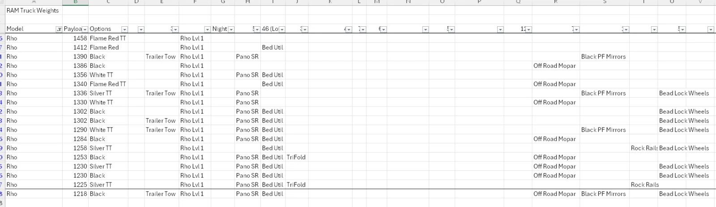Select 'Trailer Tow' in the 1390 row

point(161,57)
